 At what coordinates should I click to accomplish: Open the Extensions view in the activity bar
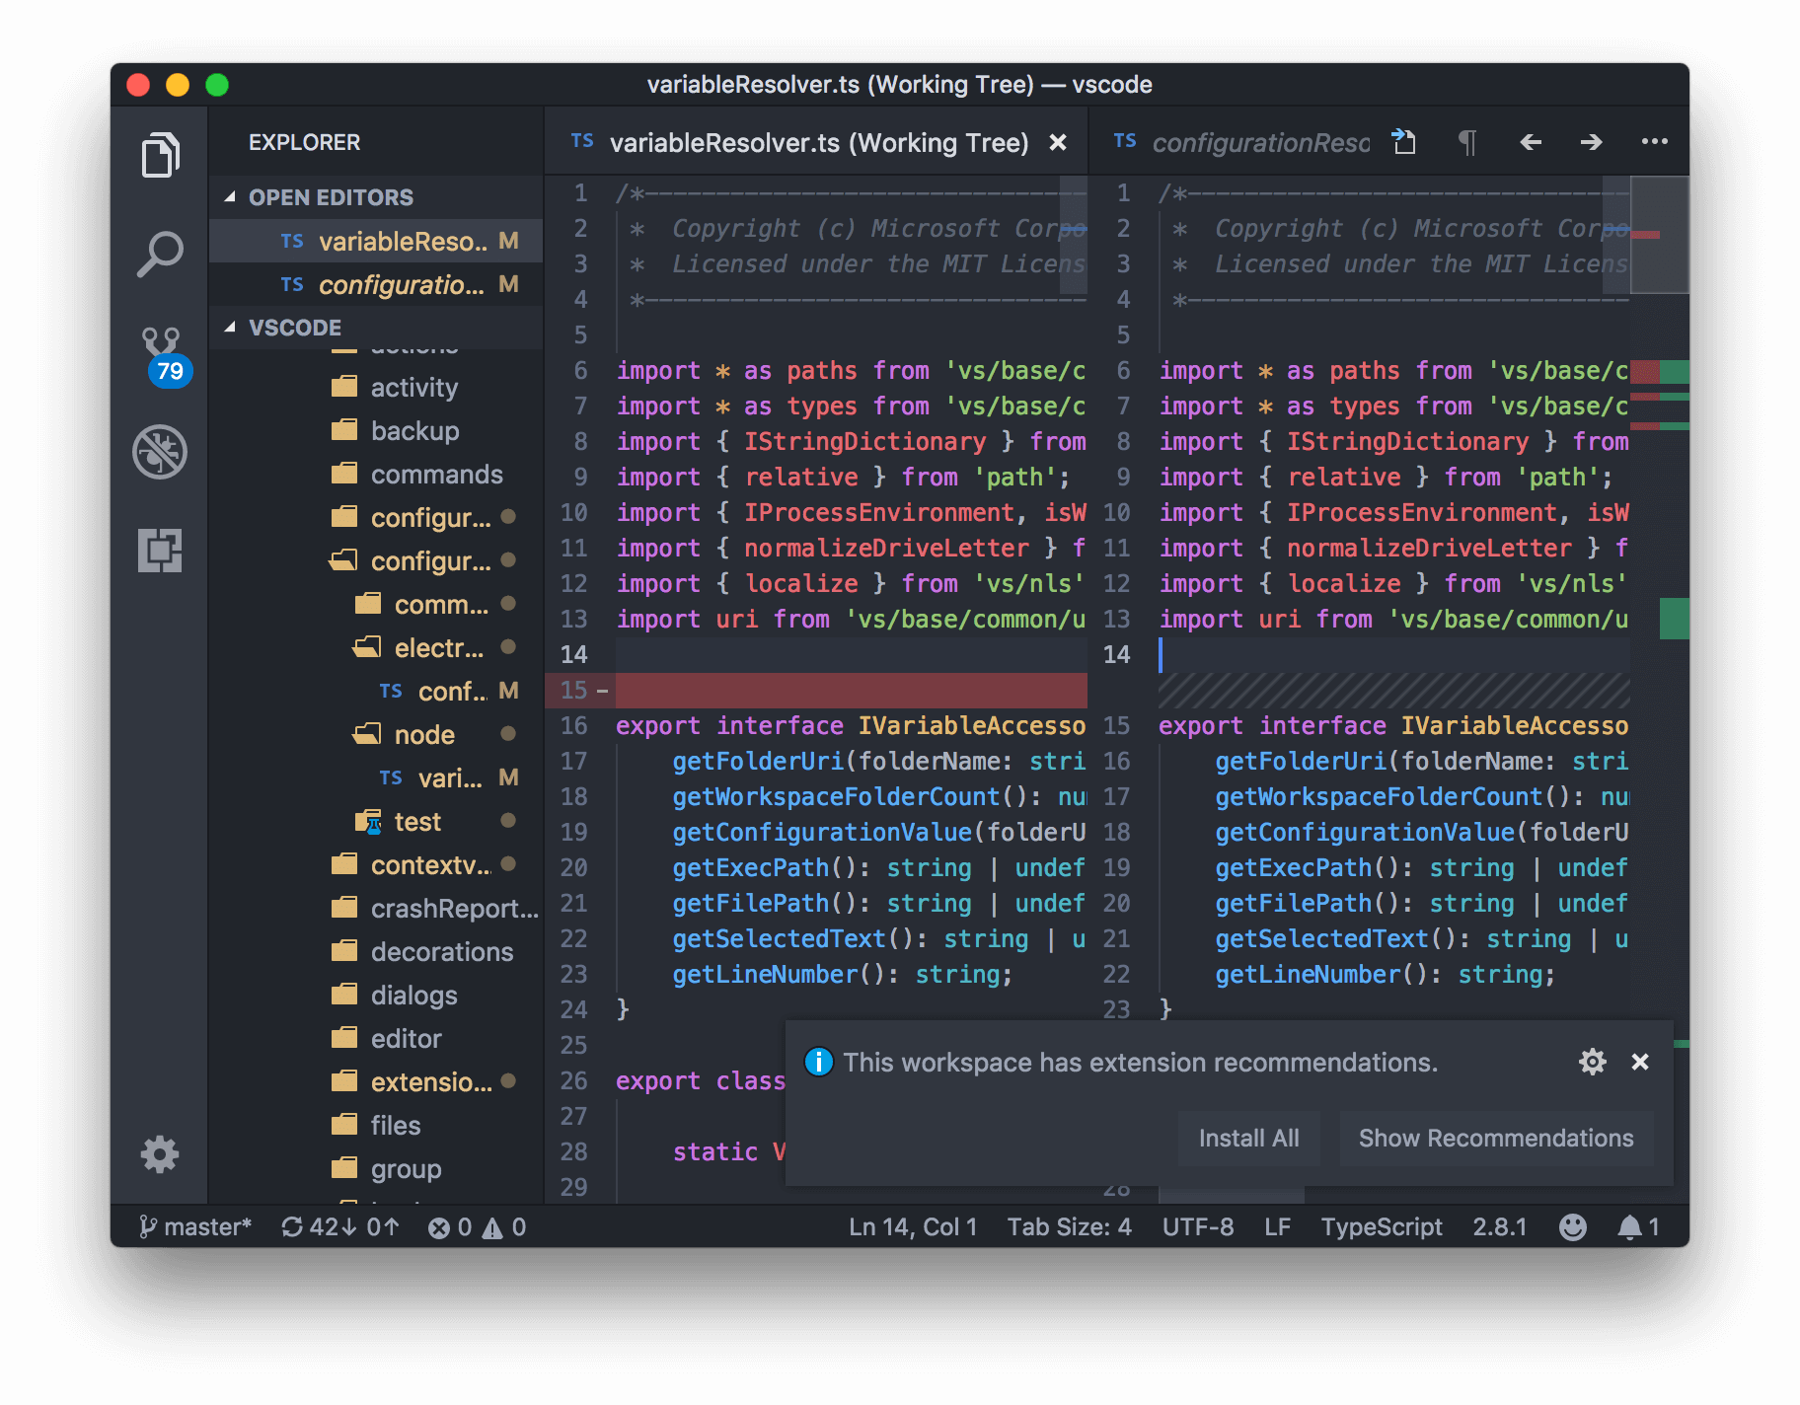pyautogui.click(x=160, y=551)
